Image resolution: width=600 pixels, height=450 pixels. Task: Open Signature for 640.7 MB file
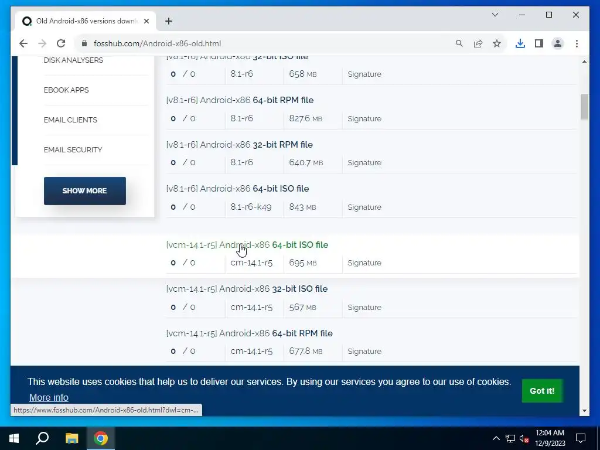(364, 163)
